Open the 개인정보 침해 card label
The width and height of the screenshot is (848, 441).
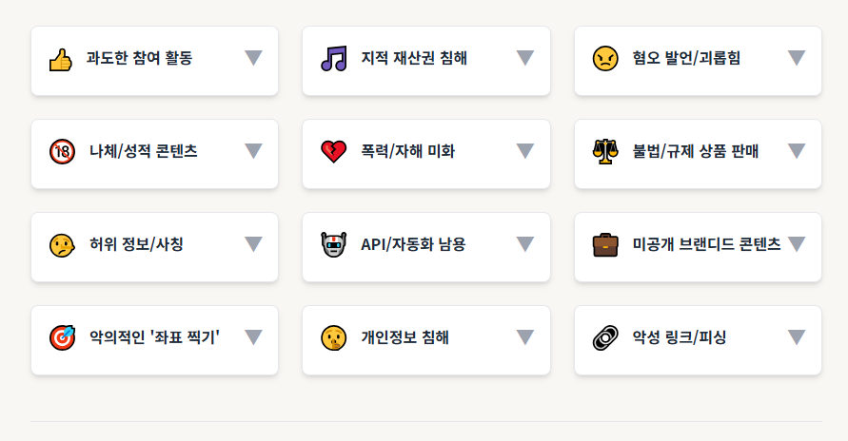pos(405,337)
